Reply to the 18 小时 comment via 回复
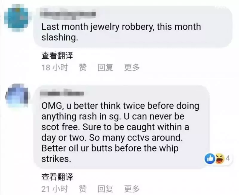Image resolution: width=239 pixels, height=195 pixels. click(105, 67)
